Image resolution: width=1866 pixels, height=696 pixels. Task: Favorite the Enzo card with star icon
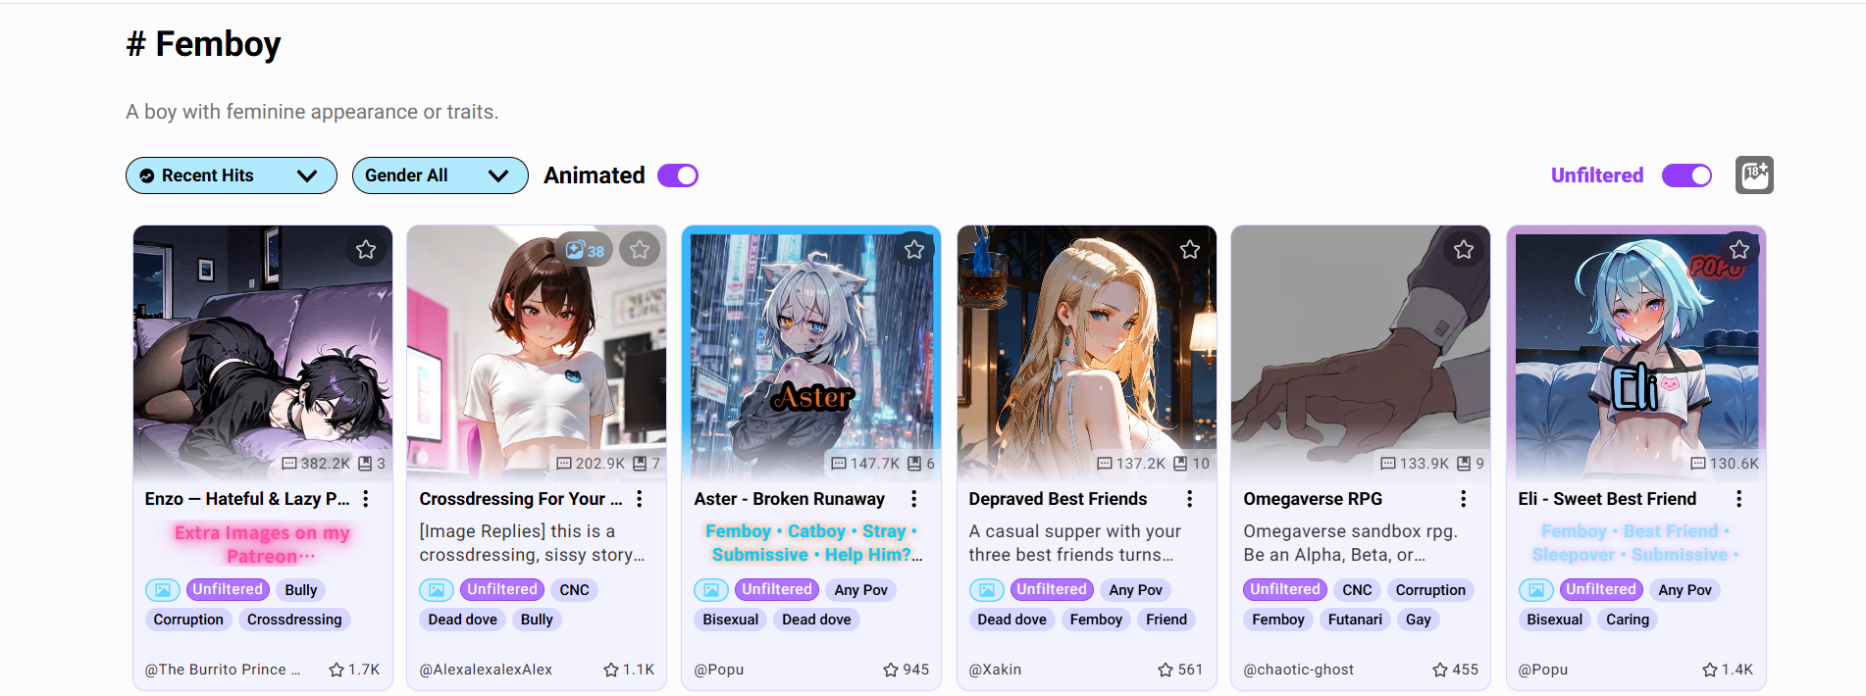tap(366, 250)
